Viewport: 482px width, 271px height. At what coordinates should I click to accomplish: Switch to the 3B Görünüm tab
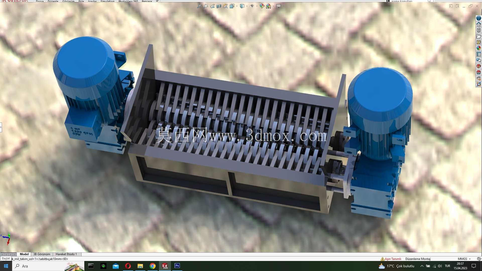42,254
